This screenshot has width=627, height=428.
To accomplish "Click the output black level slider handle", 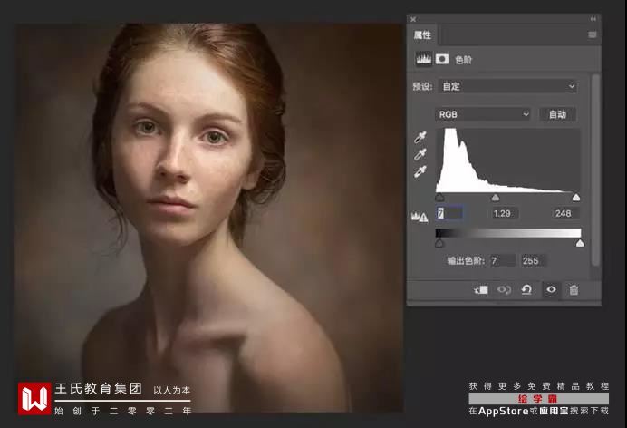I will tap(439, 243).
